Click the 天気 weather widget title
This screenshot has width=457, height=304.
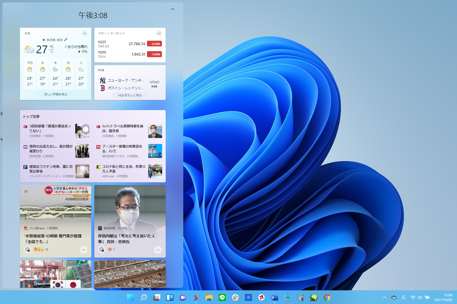[27, 33]
